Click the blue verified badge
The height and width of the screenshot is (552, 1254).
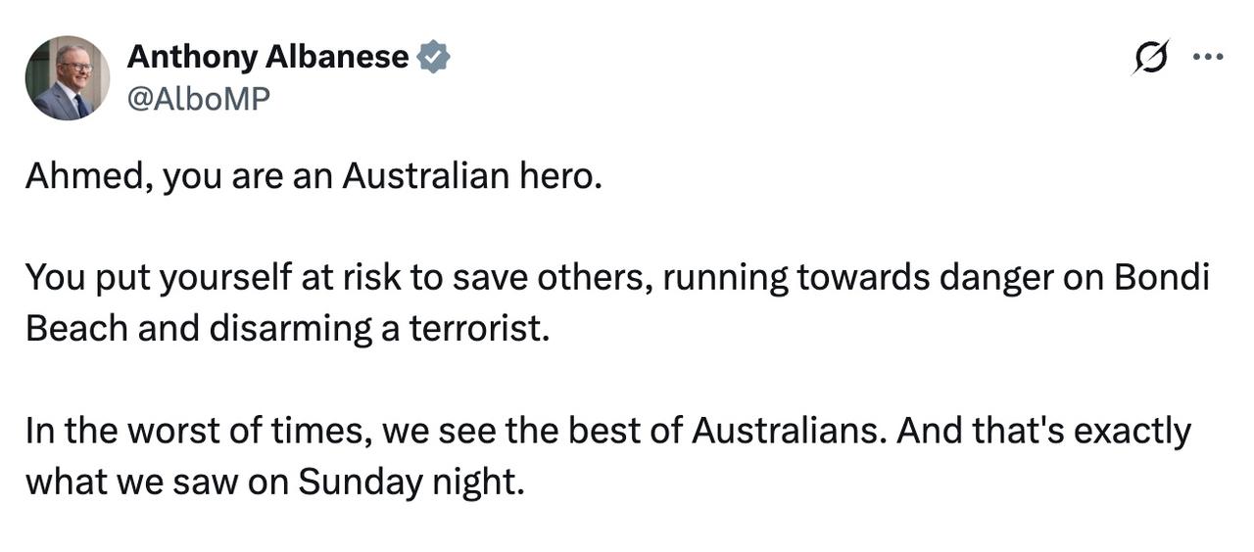pyautogui.click(x=434, y=58)
